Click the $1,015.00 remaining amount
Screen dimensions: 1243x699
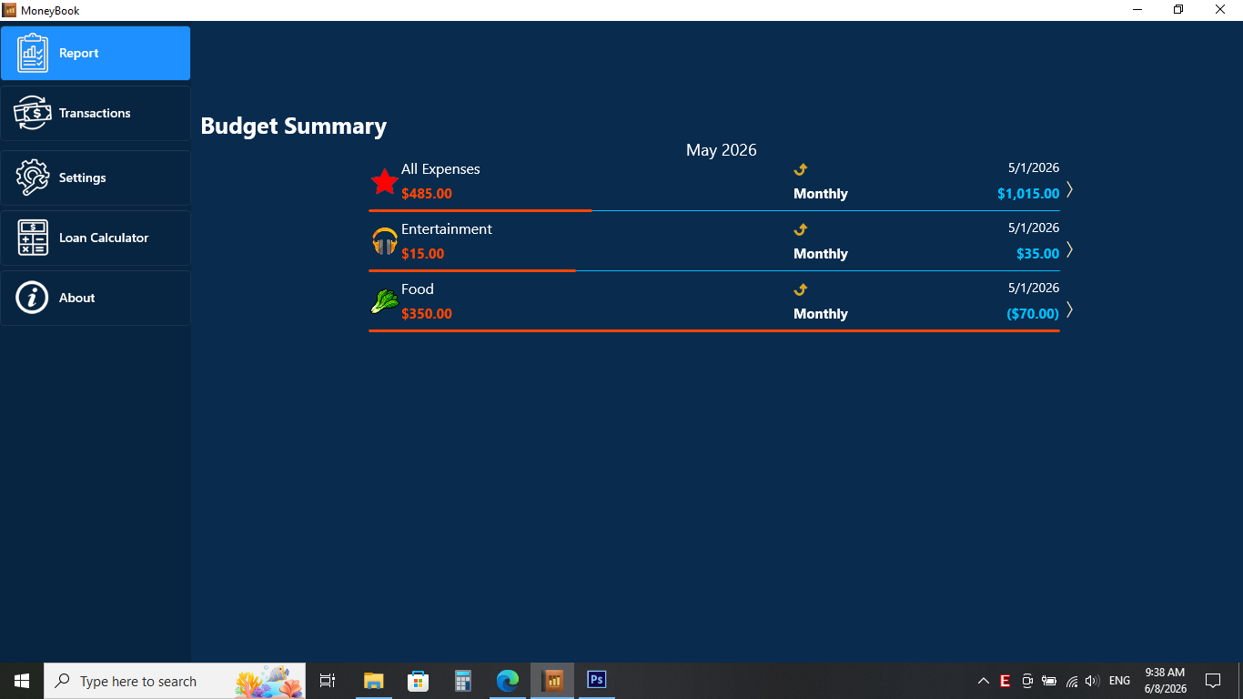[x=1028, y=194]
